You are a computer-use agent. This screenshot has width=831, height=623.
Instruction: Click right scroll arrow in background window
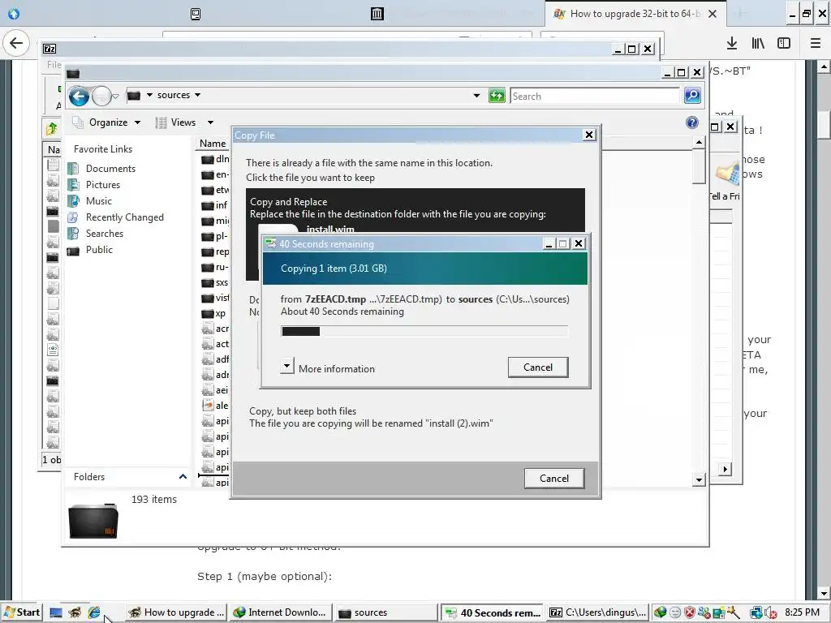pos(725,469)
